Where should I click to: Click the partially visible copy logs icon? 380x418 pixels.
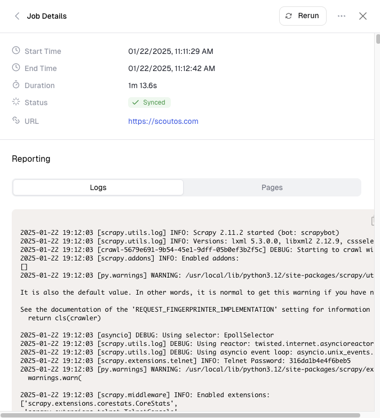click(373, 221)
